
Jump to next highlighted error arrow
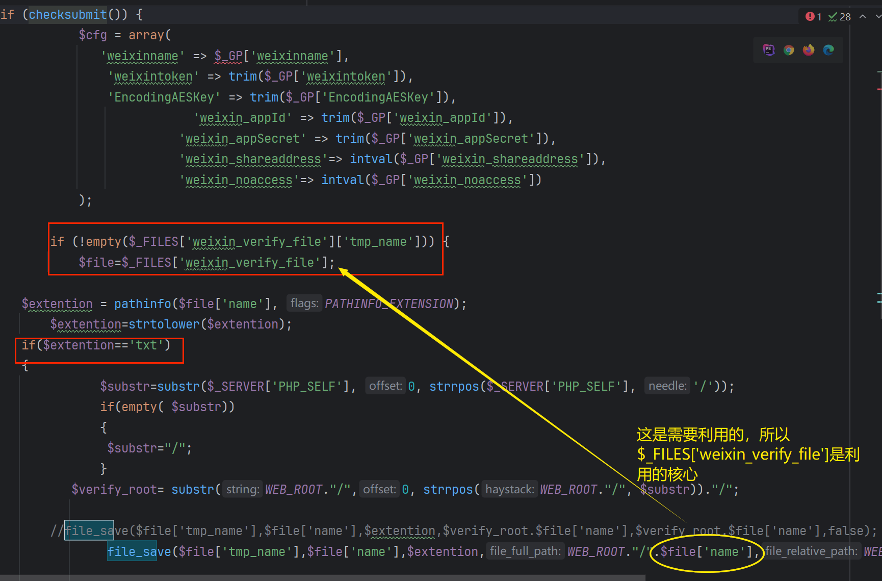click(x=878, y=17)
